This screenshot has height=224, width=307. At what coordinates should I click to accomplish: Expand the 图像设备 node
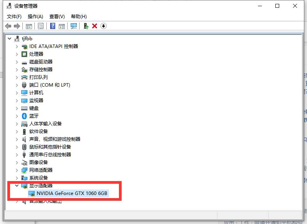[x=17, y=162]
